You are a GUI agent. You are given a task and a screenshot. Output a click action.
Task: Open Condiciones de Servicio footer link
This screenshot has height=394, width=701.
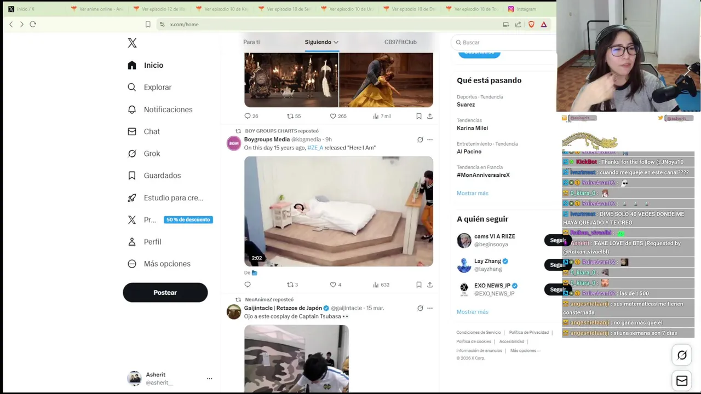click(x=479, y=333)
